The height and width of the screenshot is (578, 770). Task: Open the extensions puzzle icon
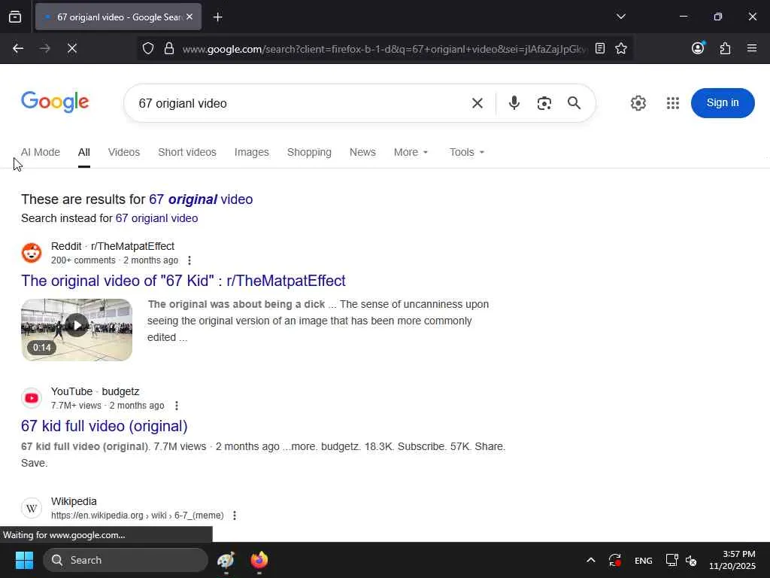coord(725,48)
